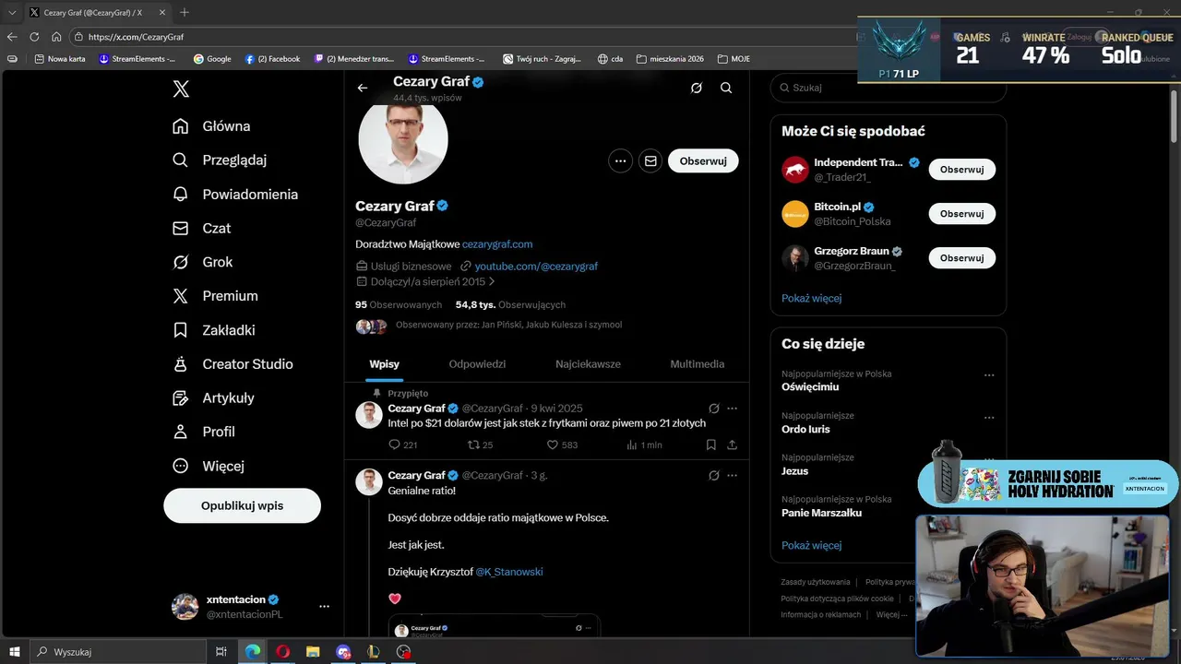This screenshot has height=664, width=1181.
Task: Bookmark the Intel post
Action: (711, 445)
